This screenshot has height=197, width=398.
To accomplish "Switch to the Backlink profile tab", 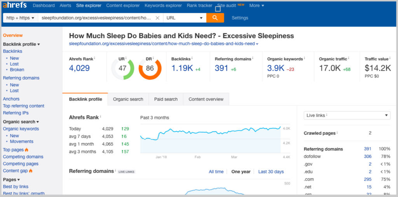I will 86,99.
